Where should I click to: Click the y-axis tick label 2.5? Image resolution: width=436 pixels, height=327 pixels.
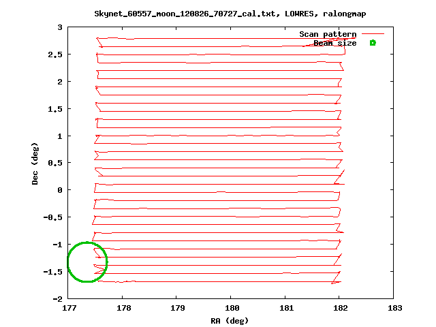[x=55, y=54]
